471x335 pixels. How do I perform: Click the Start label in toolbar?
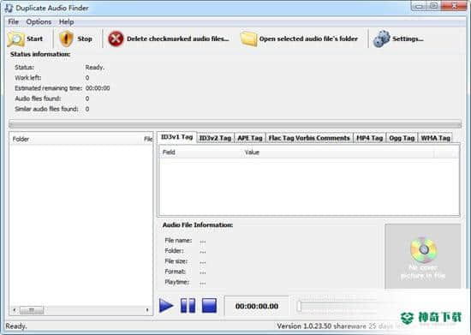34,39
